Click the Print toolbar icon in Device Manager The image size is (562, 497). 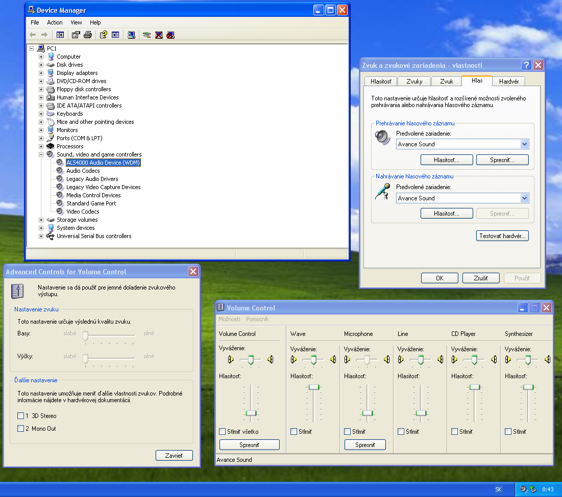(87, 35)
